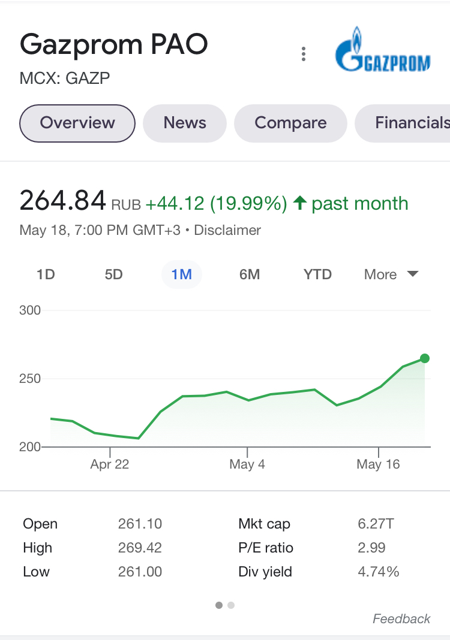The image size is (450, 640).
Task: Click the Gazprom logo image
Action: tap(383, 49)
